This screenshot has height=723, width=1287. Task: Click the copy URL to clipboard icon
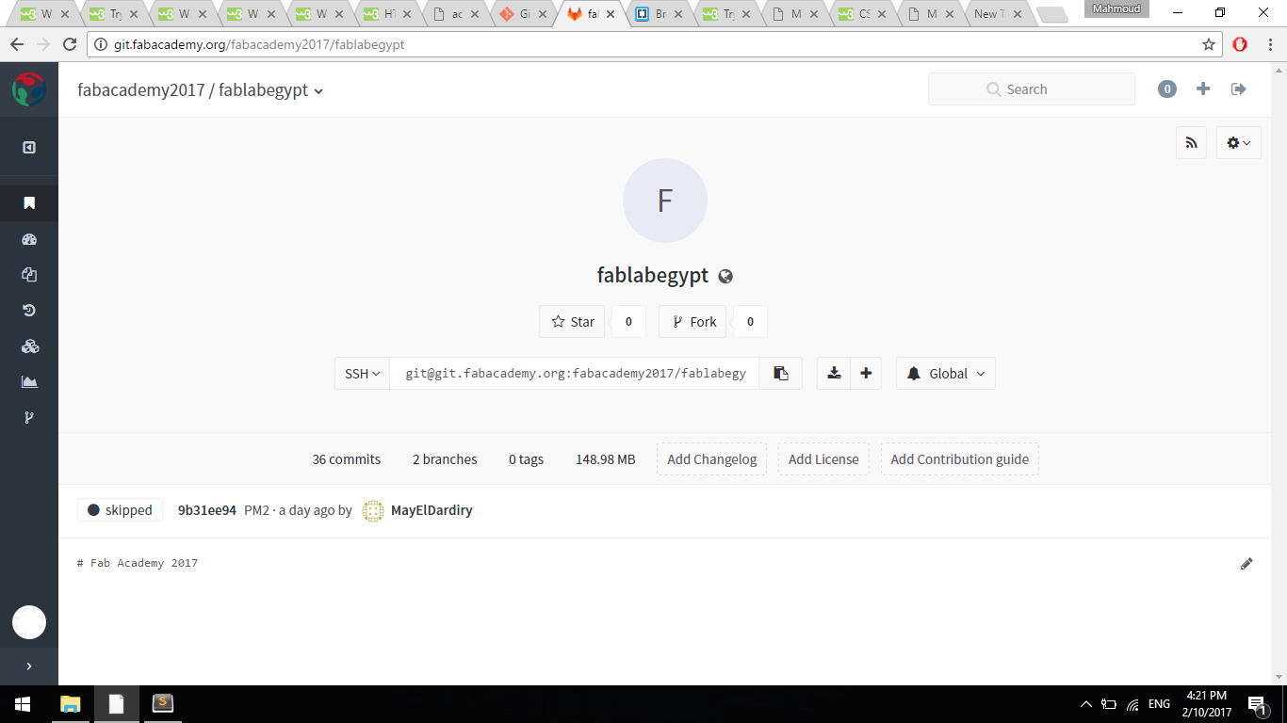781,374
